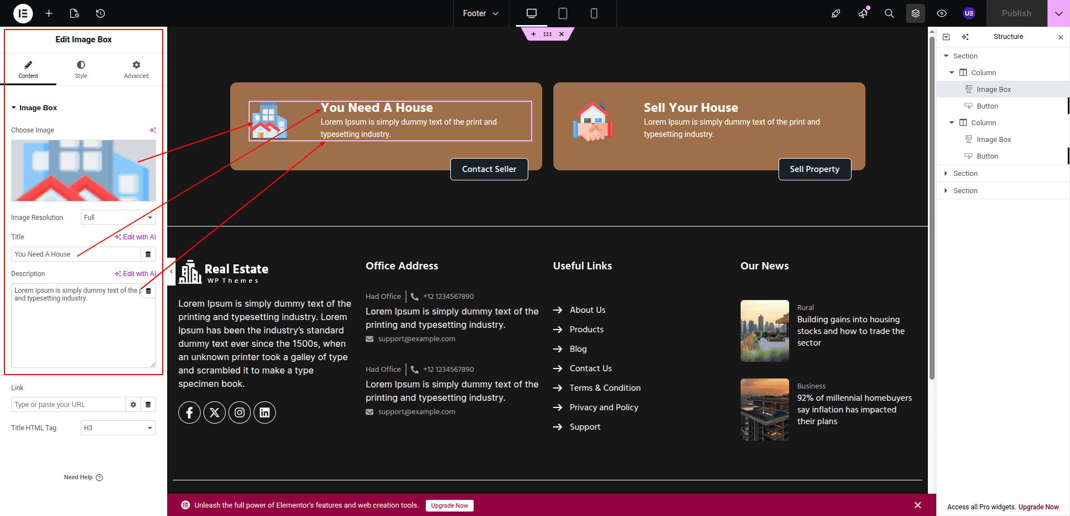Open dynamic tags for Title field

pos(148,254)
